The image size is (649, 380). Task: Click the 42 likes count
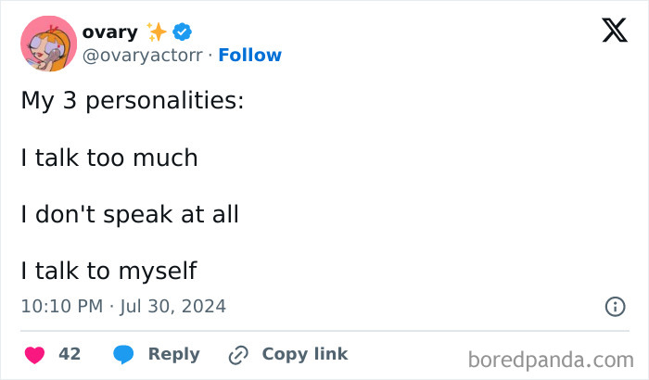point(70,354)
